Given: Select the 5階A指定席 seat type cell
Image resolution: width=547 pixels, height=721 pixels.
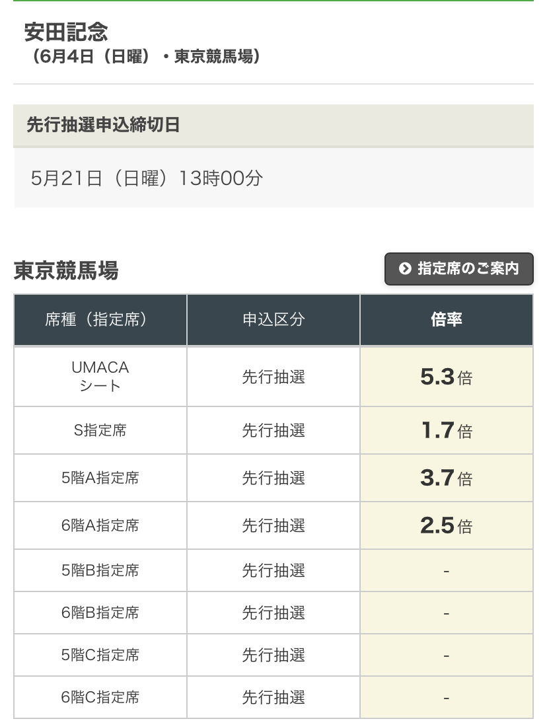Looking at the screenshot, I should pyautogui.click(x=100, y=478).
